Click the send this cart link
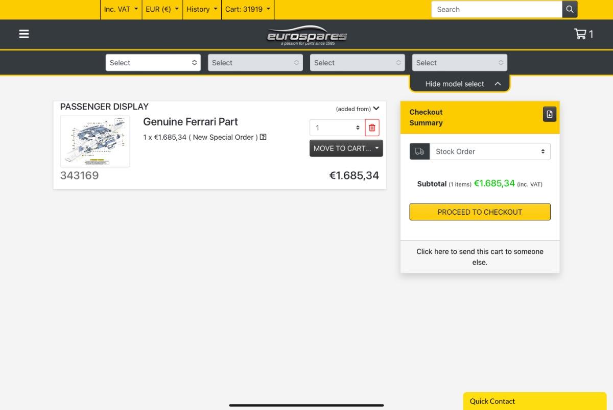 click(x=480, y=257)
